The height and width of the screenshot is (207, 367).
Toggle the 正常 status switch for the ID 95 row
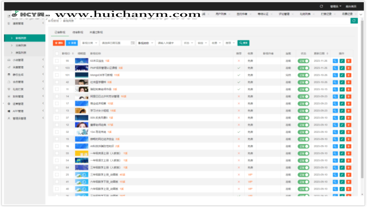click(303, 61)
